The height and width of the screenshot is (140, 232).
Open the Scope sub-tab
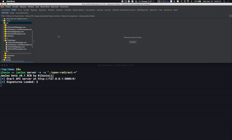[x=12, y=13]
